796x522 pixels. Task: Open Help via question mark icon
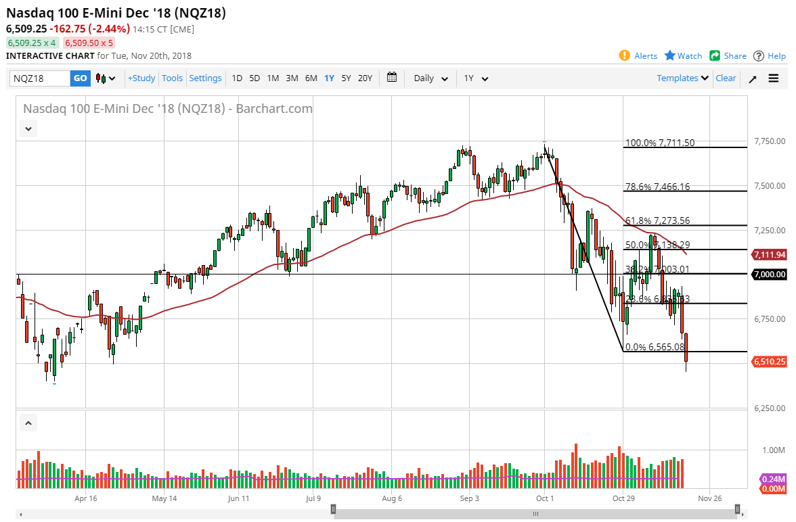pyautogui.click(x=759, y=55)
